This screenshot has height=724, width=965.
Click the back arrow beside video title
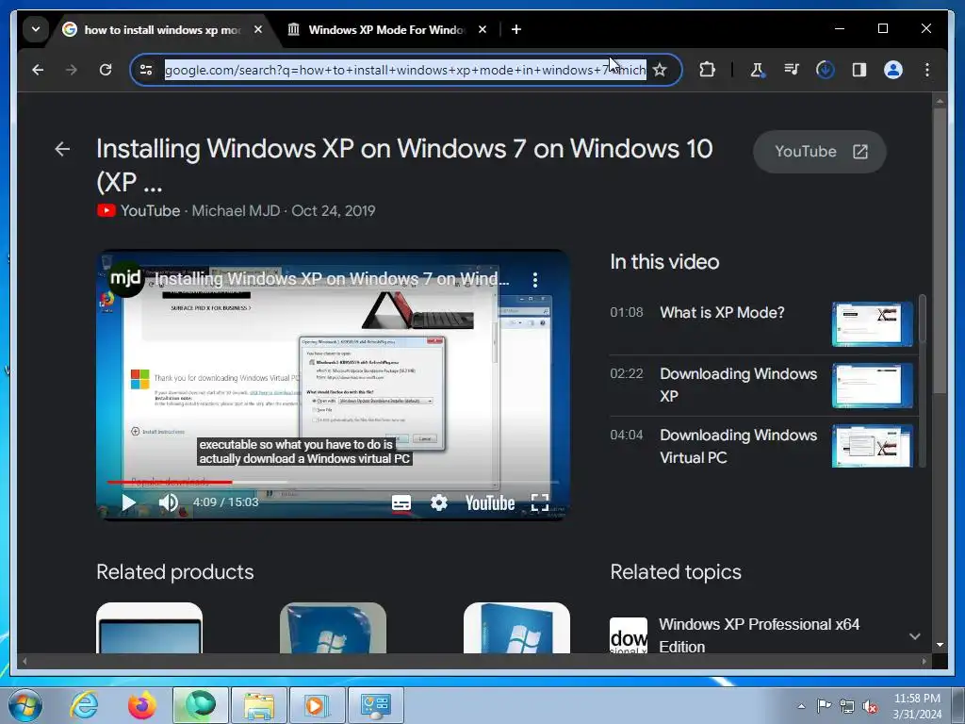pyautogui.click(x=62, y=149)
